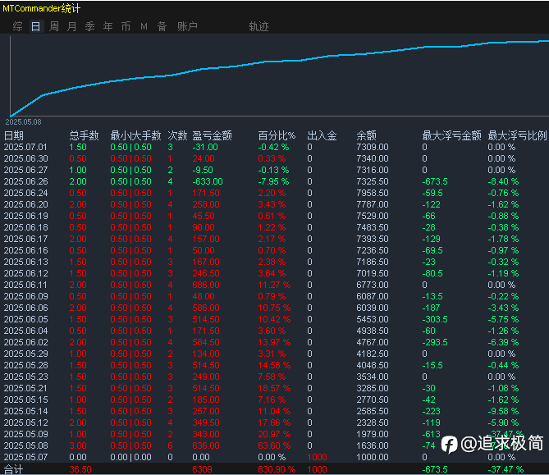Viewport: 549px width, 475px height.
Task: Click floating loss -613
Action: tap(431, 434)
